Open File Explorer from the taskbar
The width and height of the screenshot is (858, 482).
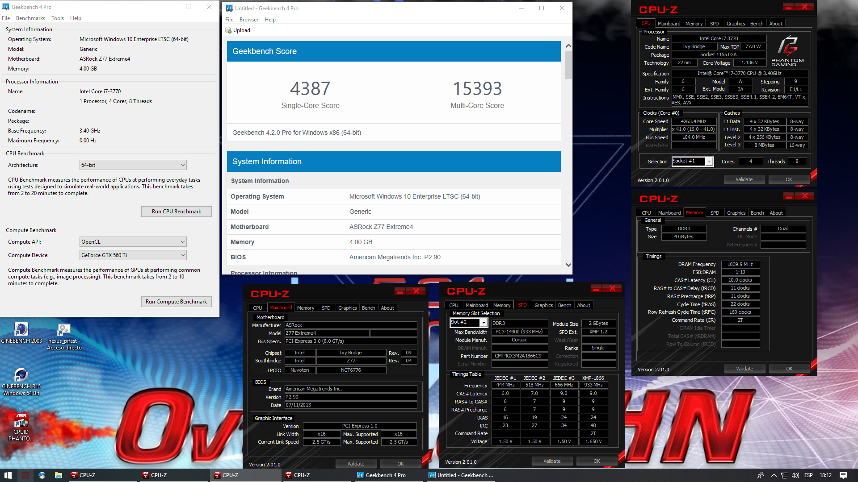[58, 475]
